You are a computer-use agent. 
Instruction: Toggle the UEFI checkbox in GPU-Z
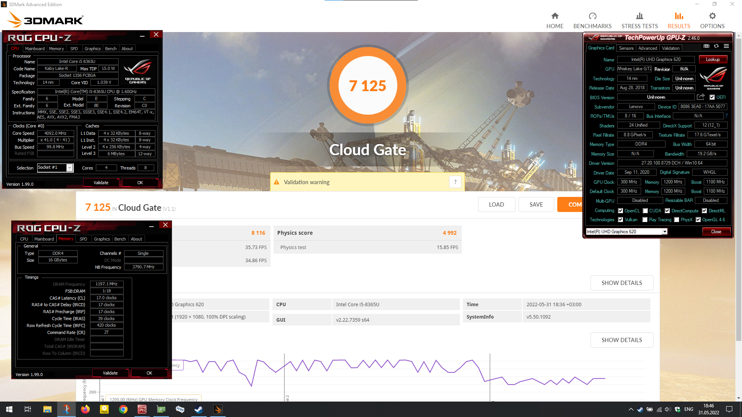pos(712,97)
